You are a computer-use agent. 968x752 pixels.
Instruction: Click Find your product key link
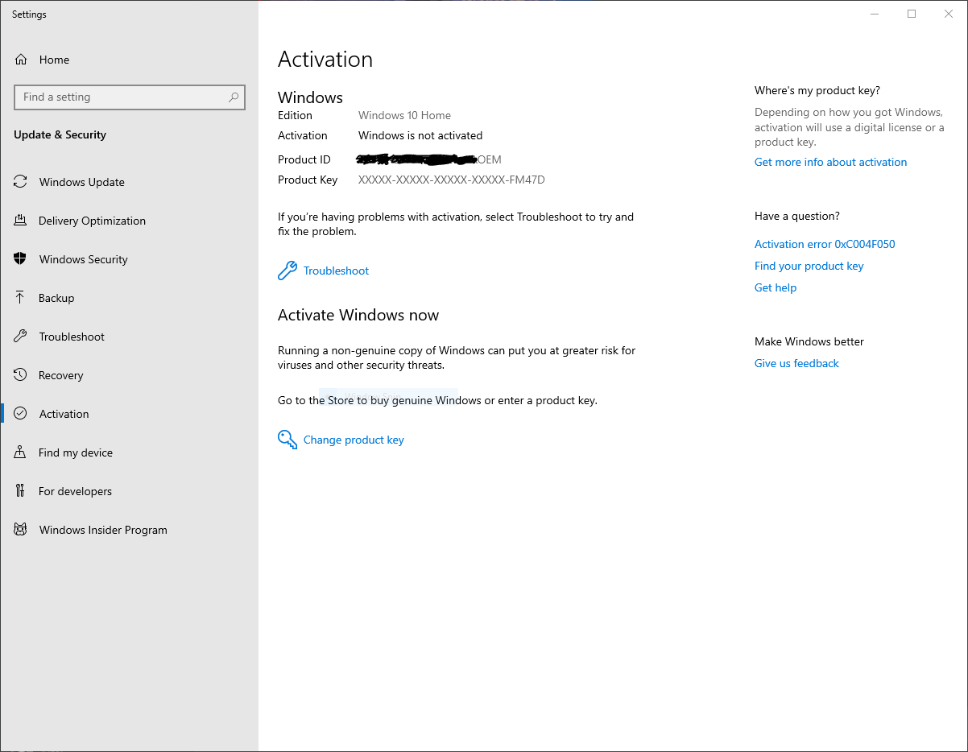click(x=809, y=266)
